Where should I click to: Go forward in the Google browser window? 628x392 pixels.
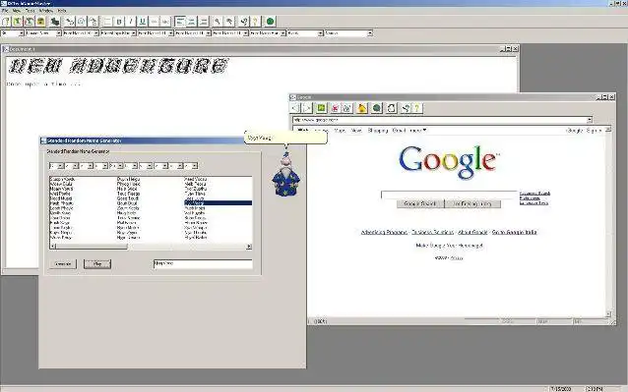click(x=307, y=108)
